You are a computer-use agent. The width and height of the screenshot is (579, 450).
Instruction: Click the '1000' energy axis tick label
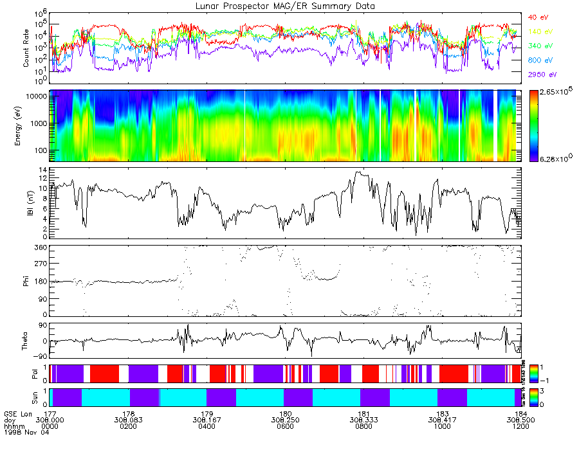coord(39,123)
